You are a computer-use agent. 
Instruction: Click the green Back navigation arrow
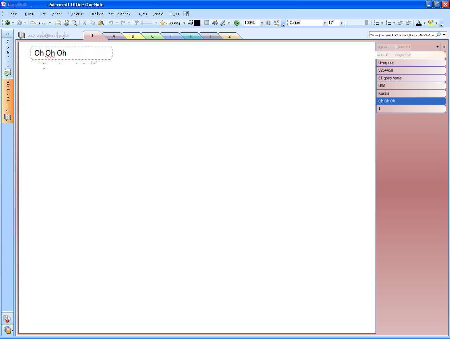7,23
